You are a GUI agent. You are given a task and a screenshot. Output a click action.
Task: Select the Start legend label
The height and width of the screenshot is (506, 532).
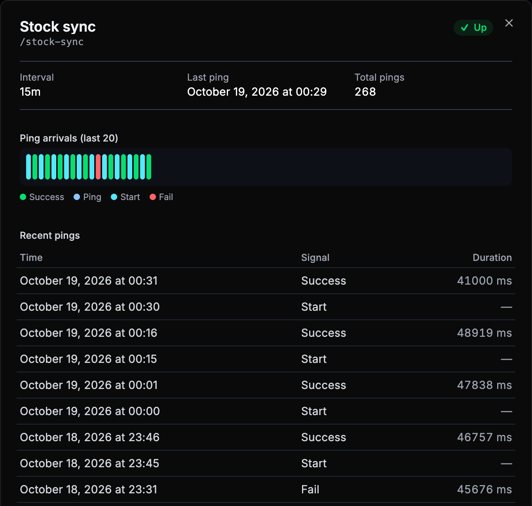[x=130, y=197]
